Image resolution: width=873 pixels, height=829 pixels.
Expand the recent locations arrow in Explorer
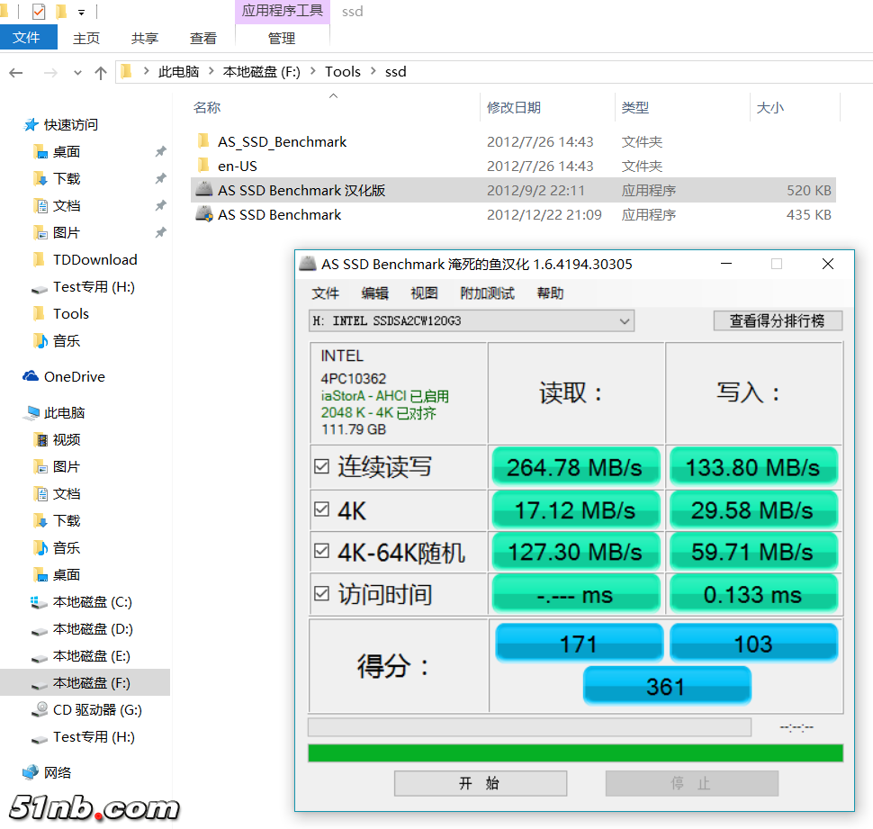click(x=77, y=73)
